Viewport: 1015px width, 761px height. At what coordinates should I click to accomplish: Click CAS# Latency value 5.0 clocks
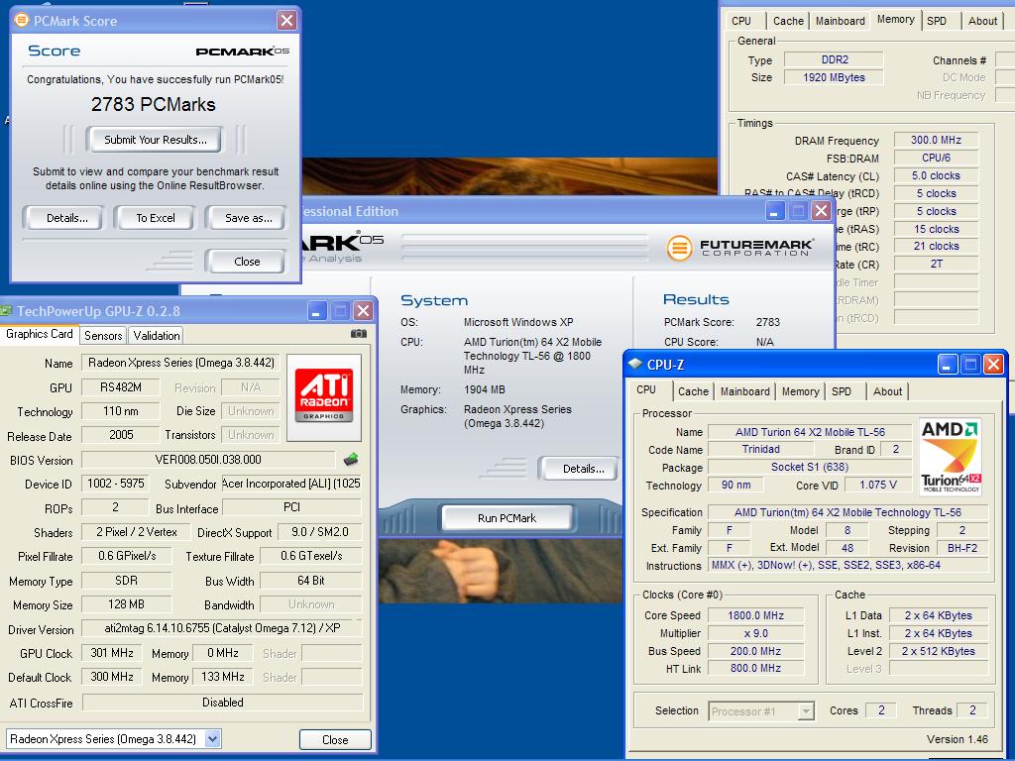(936, 176)
